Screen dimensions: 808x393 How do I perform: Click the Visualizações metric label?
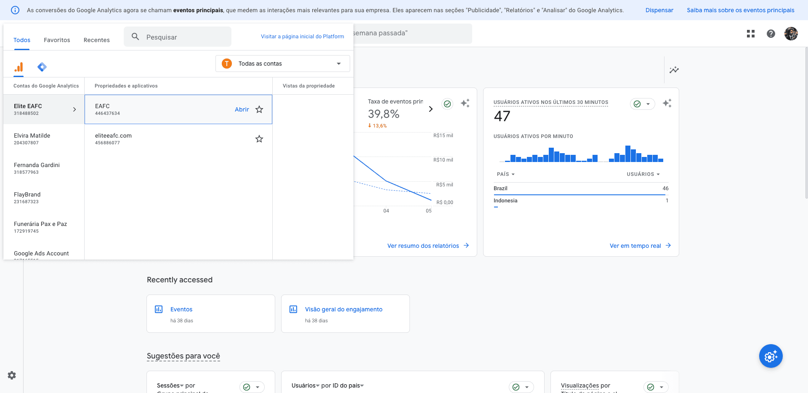pos(580,385)
